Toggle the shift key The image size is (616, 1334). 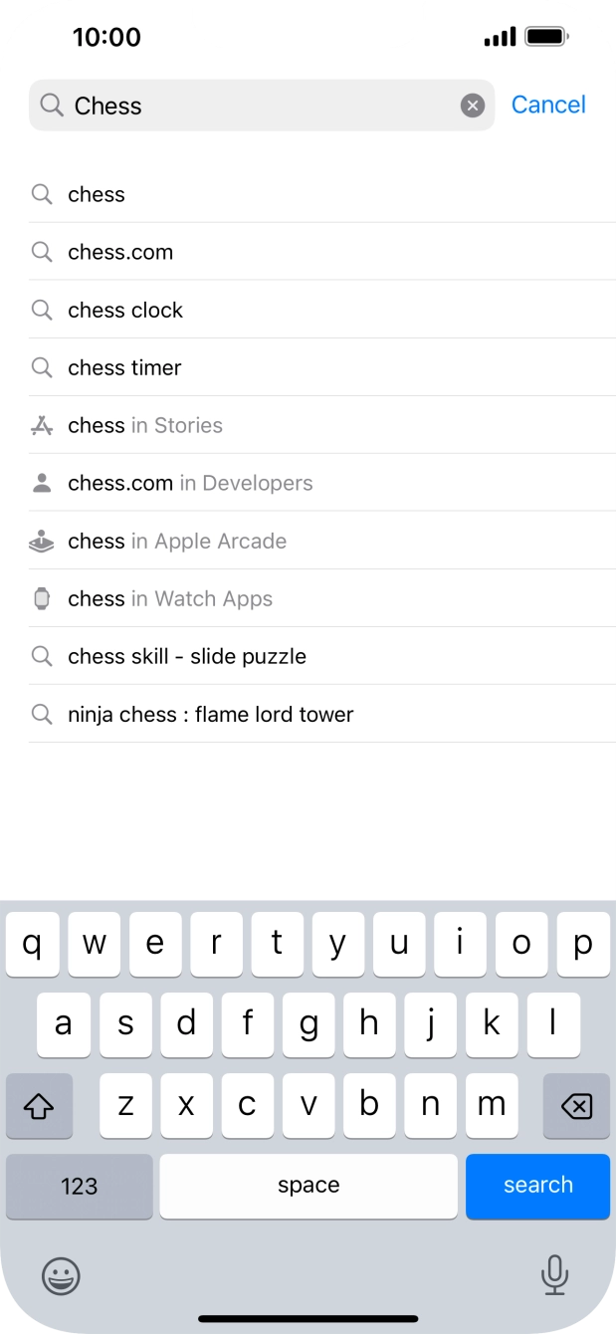pos(39,1105)
